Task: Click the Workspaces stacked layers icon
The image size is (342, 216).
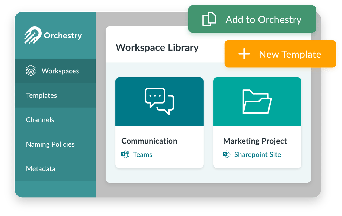Action: (x=31, y=71)
